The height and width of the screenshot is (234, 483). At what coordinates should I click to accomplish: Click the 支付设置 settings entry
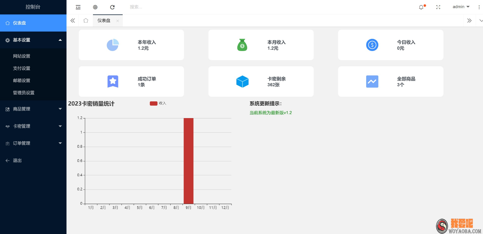pyautogui.click(x=21, y=68)
